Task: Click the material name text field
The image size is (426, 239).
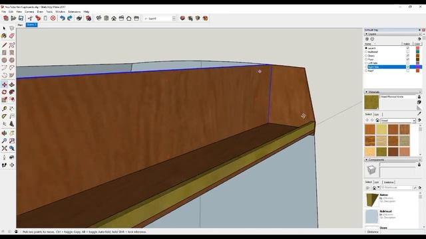Action: pos(398,97)
